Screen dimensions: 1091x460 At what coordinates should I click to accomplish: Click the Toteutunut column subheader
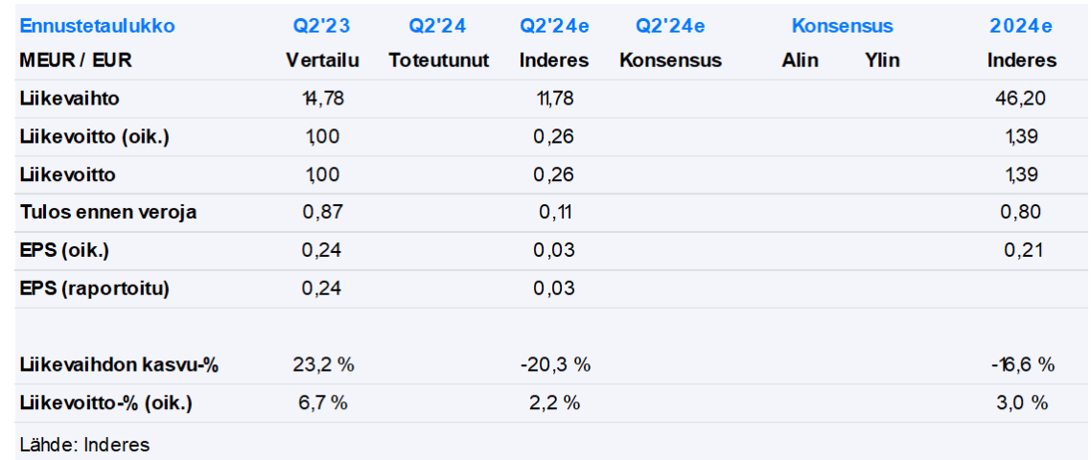[x=439, y=60]
